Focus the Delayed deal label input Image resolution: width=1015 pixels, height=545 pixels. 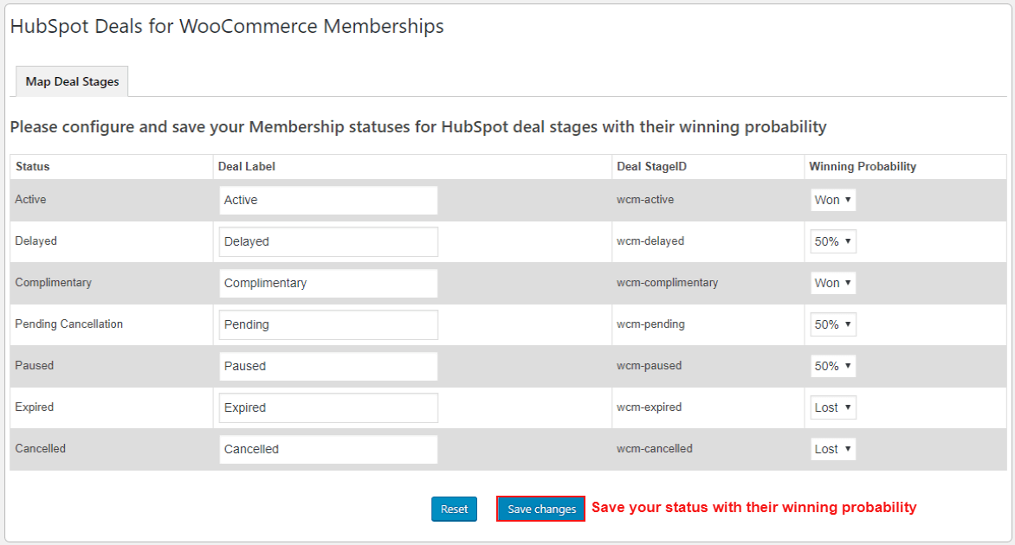[x=328, y=241]
